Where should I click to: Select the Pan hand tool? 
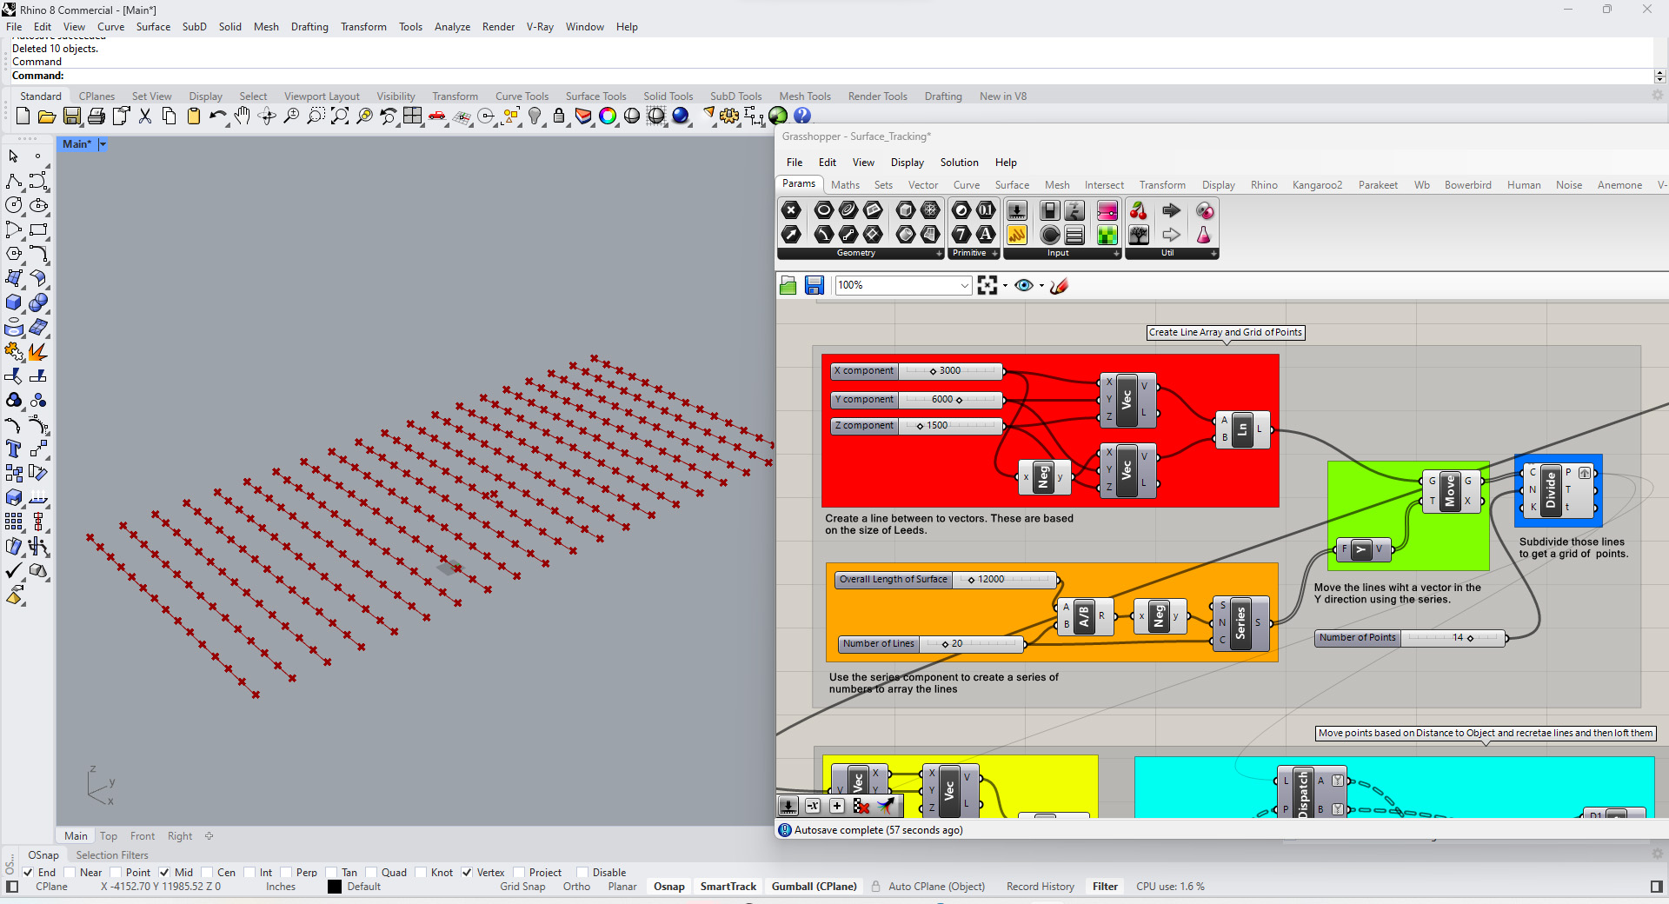click(243, 116)
